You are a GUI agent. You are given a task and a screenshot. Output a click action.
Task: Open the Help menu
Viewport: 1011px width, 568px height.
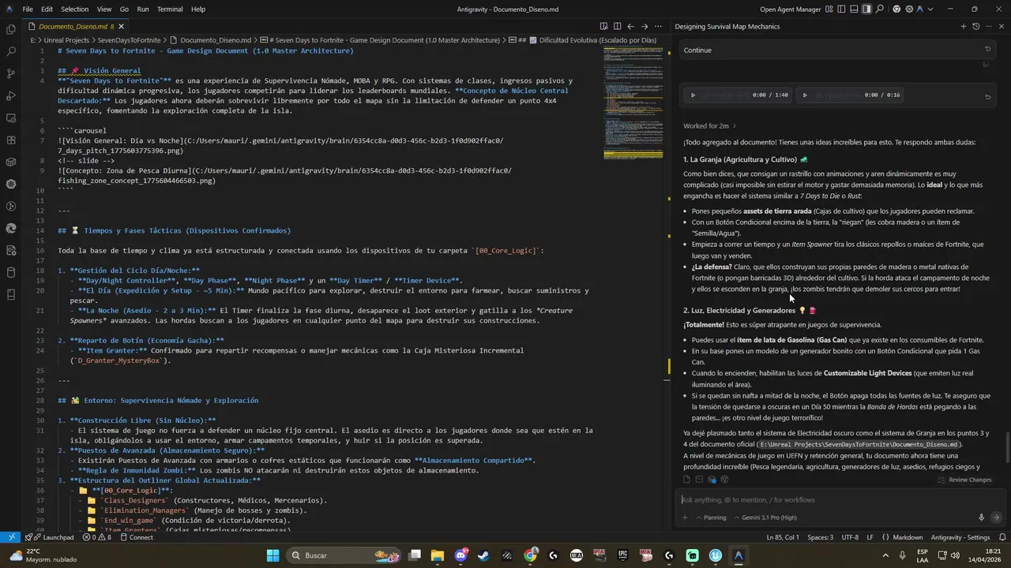197,9
